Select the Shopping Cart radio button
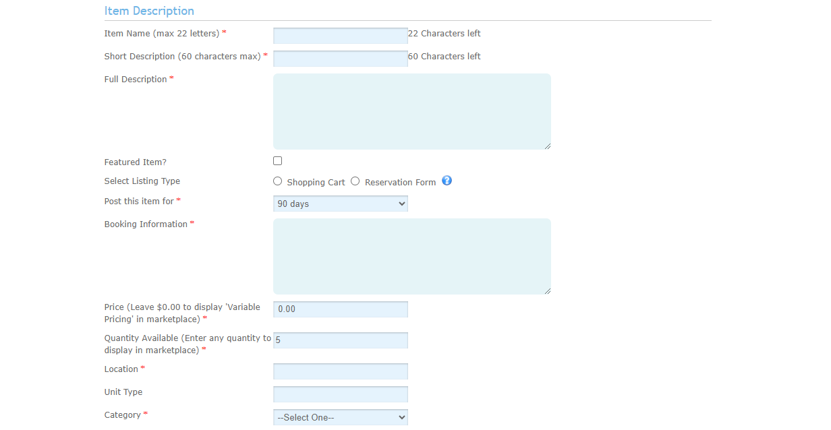Screen dimensions: 831x430 tap(277, 181)
